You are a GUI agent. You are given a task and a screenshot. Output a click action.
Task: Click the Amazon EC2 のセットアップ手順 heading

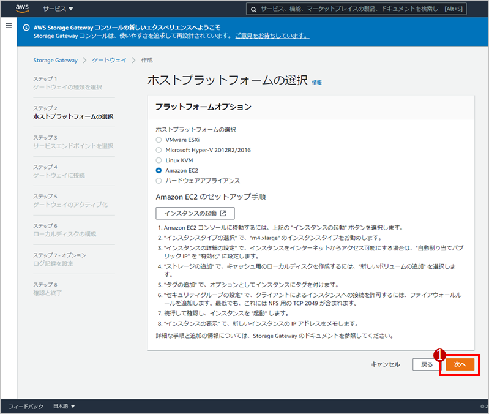click(x=211, y=197)
